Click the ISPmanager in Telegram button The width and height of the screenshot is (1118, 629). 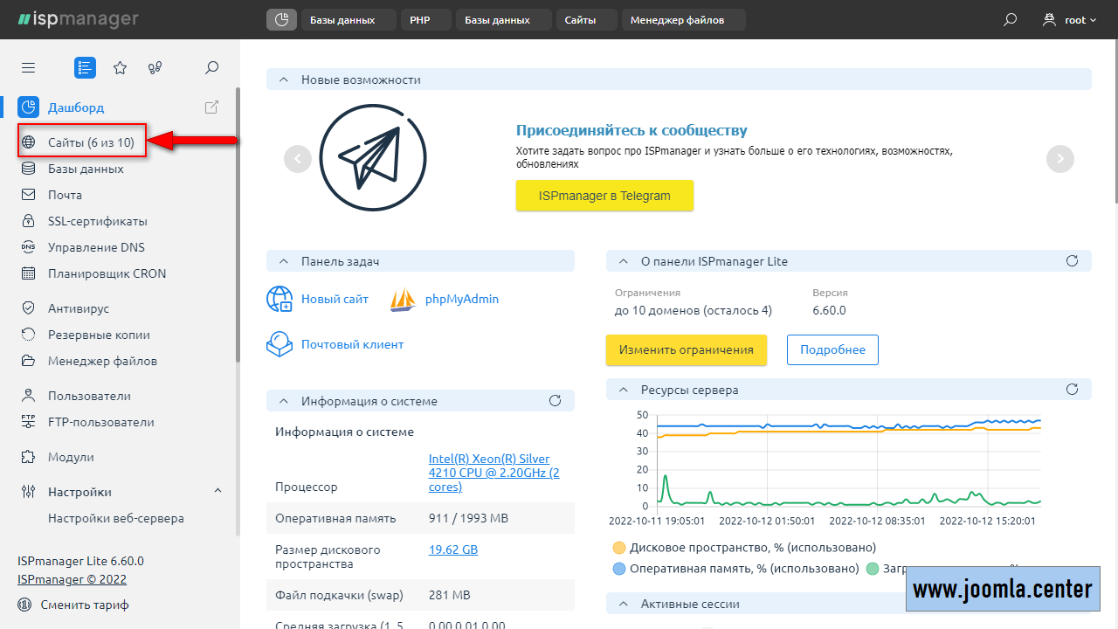point(604,196)
